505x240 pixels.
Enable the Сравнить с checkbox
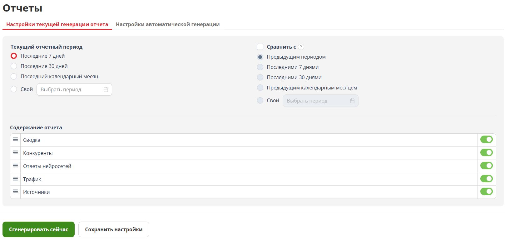point(260,47)
